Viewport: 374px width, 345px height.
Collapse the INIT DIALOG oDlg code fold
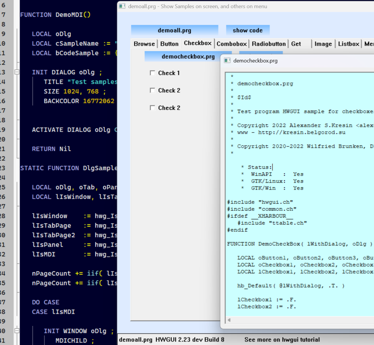[x=17, y=72]
